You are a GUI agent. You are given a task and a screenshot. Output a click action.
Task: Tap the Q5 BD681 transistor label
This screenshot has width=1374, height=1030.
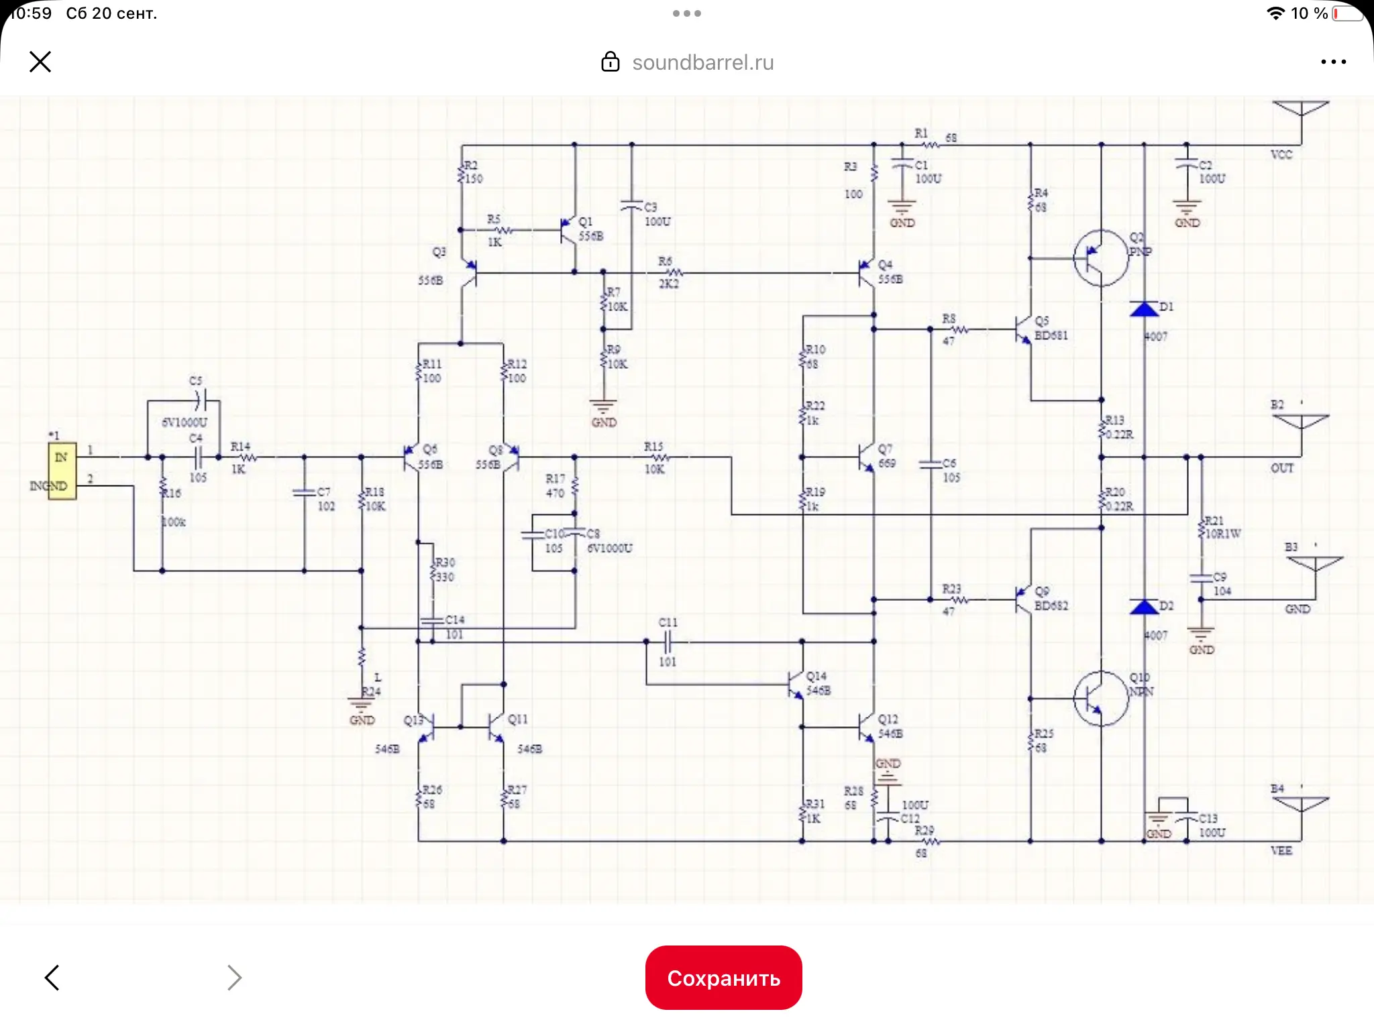(x=1050, y=329)
